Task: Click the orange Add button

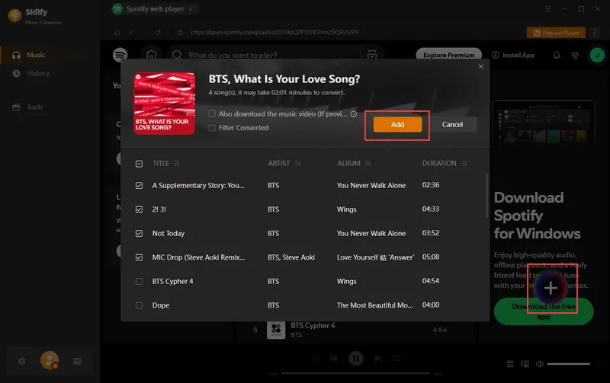Action: pyautogui.click(x=397, y=124)
